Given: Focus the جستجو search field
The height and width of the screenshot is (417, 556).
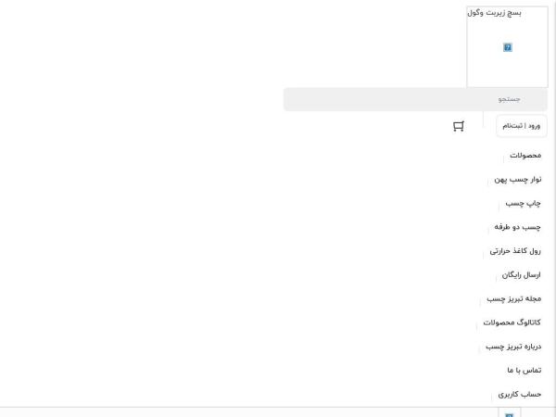Looking at the screenshot, I should pos(415,99).
